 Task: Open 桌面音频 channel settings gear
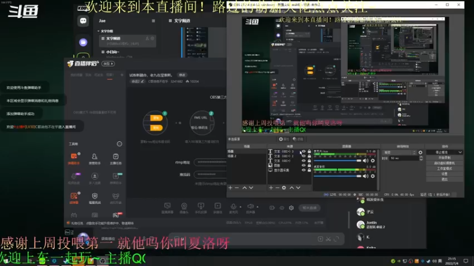(x=373, y=176)
